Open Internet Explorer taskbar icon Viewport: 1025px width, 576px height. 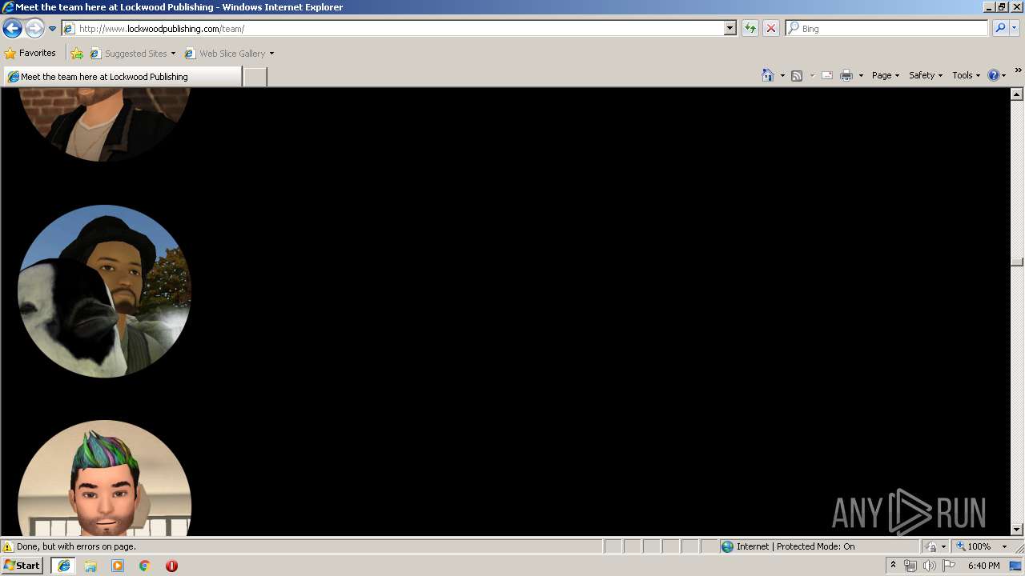click(64, 566)
